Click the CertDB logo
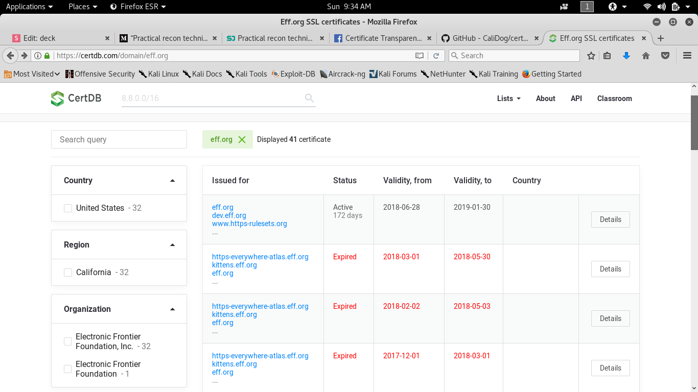698x392 pixels. point(76,99)
